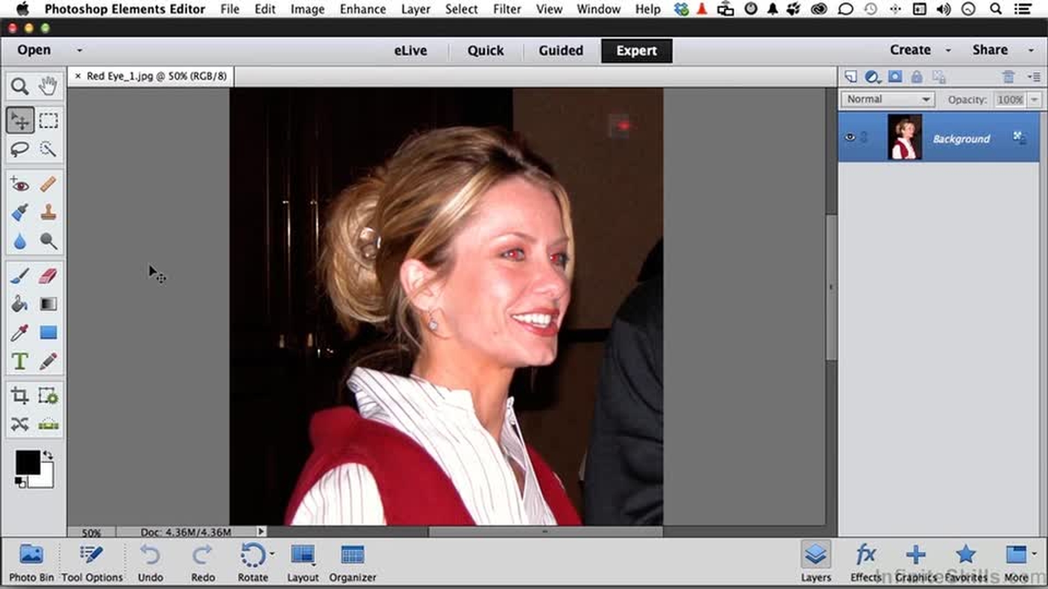Select the Horizontal Type tool
The image size is (1048, 589).
pyautogui.click(x=20, y=361)
